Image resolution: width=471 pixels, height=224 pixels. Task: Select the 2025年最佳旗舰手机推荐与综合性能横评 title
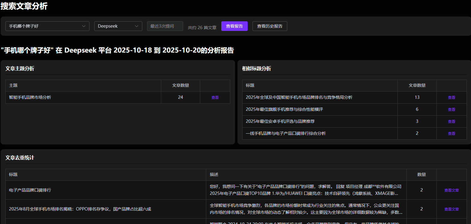point(284,109)
